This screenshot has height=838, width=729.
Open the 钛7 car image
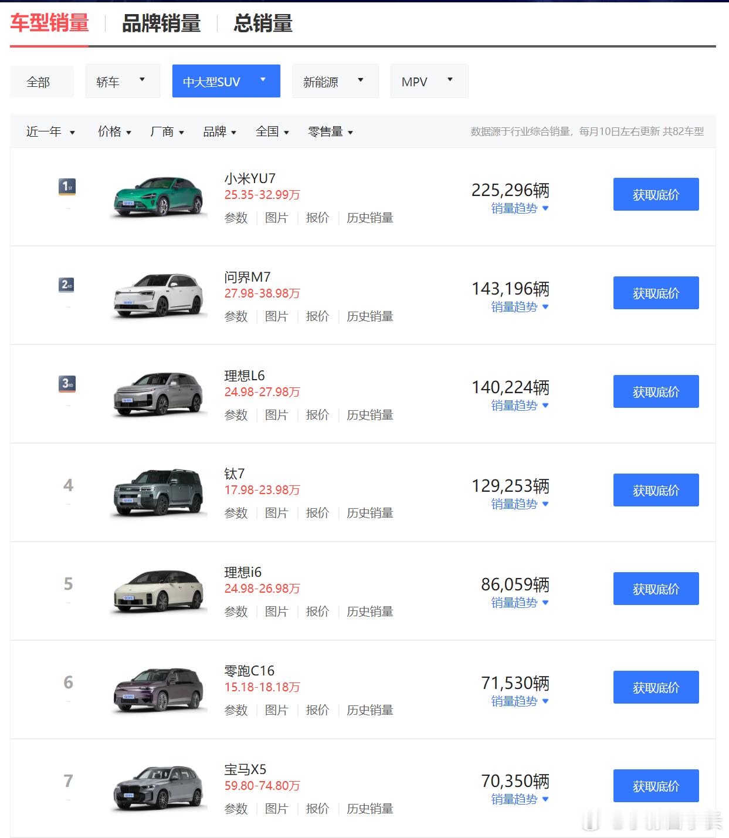pyautogui.click(x=158, y=493)
